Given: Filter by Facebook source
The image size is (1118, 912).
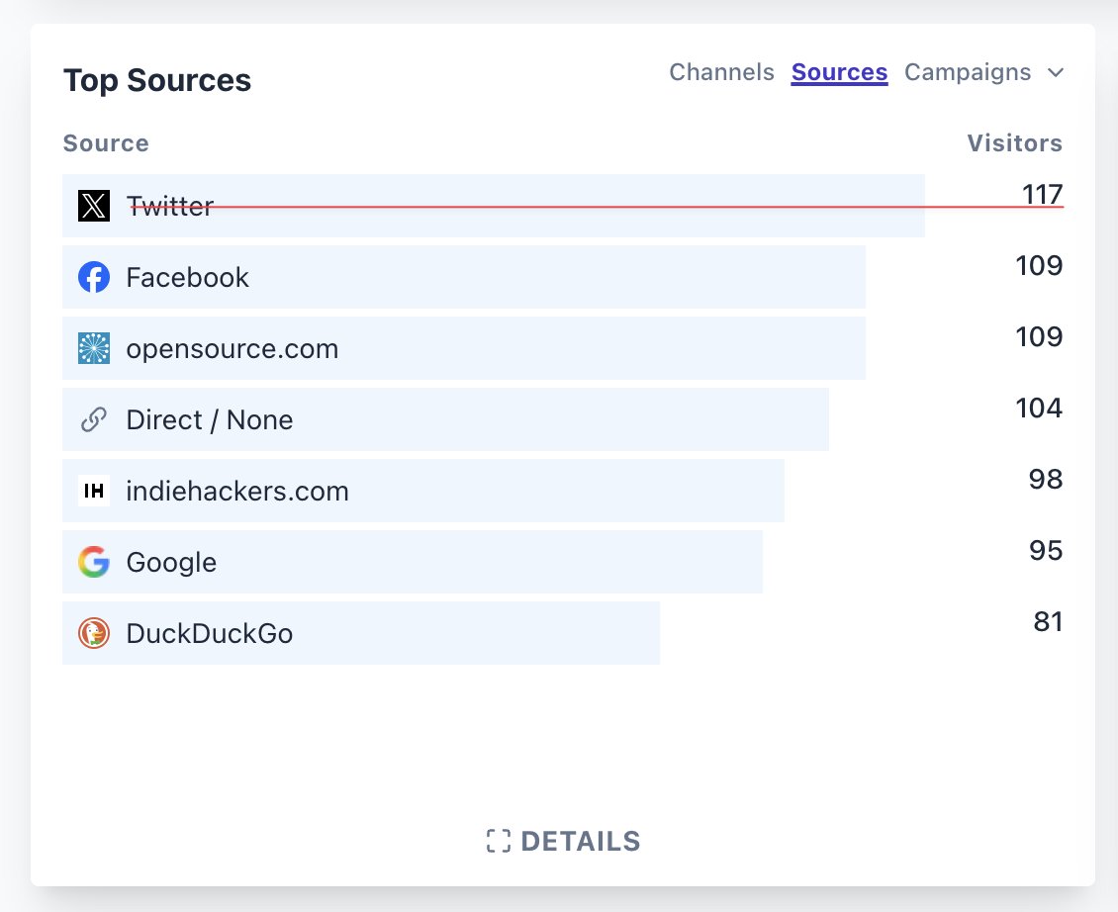Looking at the screenshot, I should pos(188,277).
